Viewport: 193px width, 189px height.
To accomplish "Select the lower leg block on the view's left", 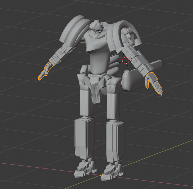I will (84, 138).
